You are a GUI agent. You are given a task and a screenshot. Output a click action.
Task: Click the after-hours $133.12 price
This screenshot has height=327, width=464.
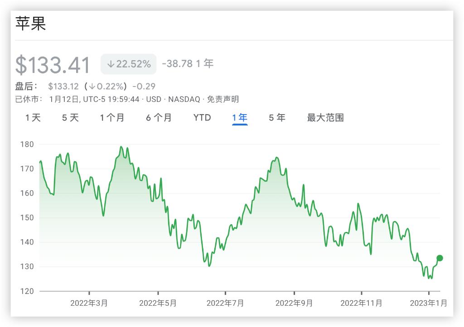(x=63, y=87)
